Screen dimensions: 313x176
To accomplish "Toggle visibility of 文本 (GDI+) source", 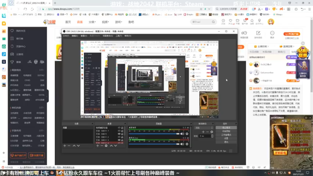I will click(119, 134).
